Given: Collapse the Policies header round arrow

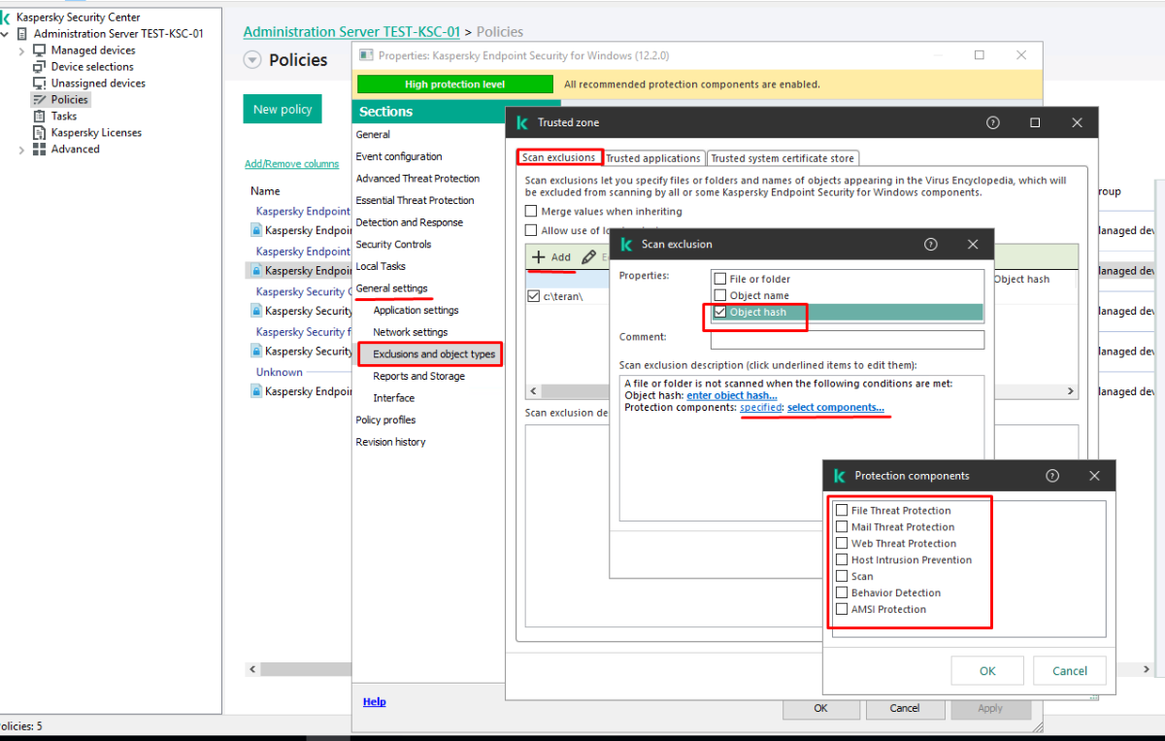Looking at the screenshot, I should 252,60.
